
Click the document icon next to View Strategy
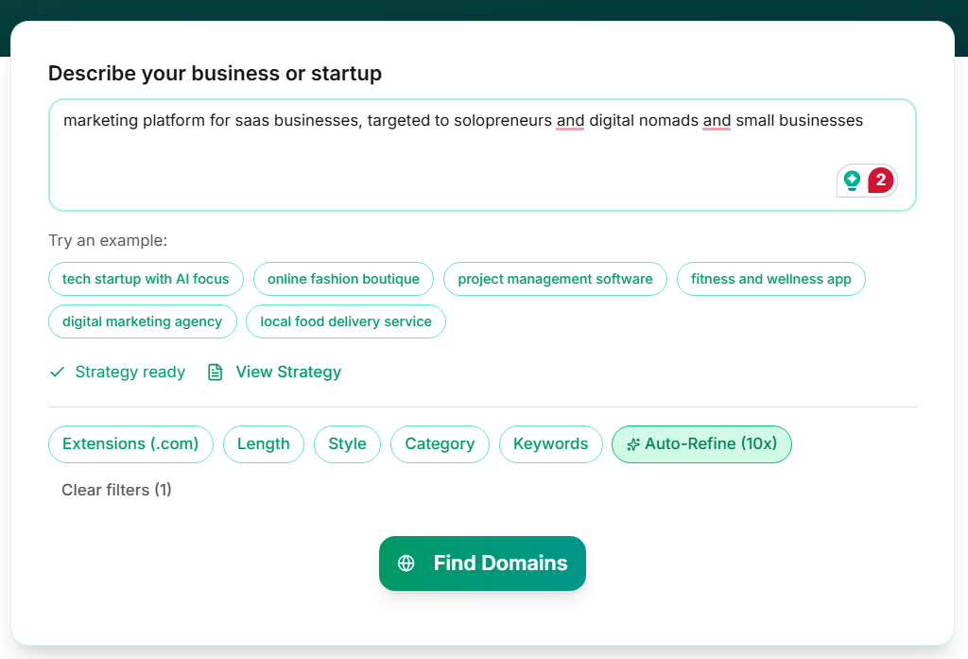[216, 372]
